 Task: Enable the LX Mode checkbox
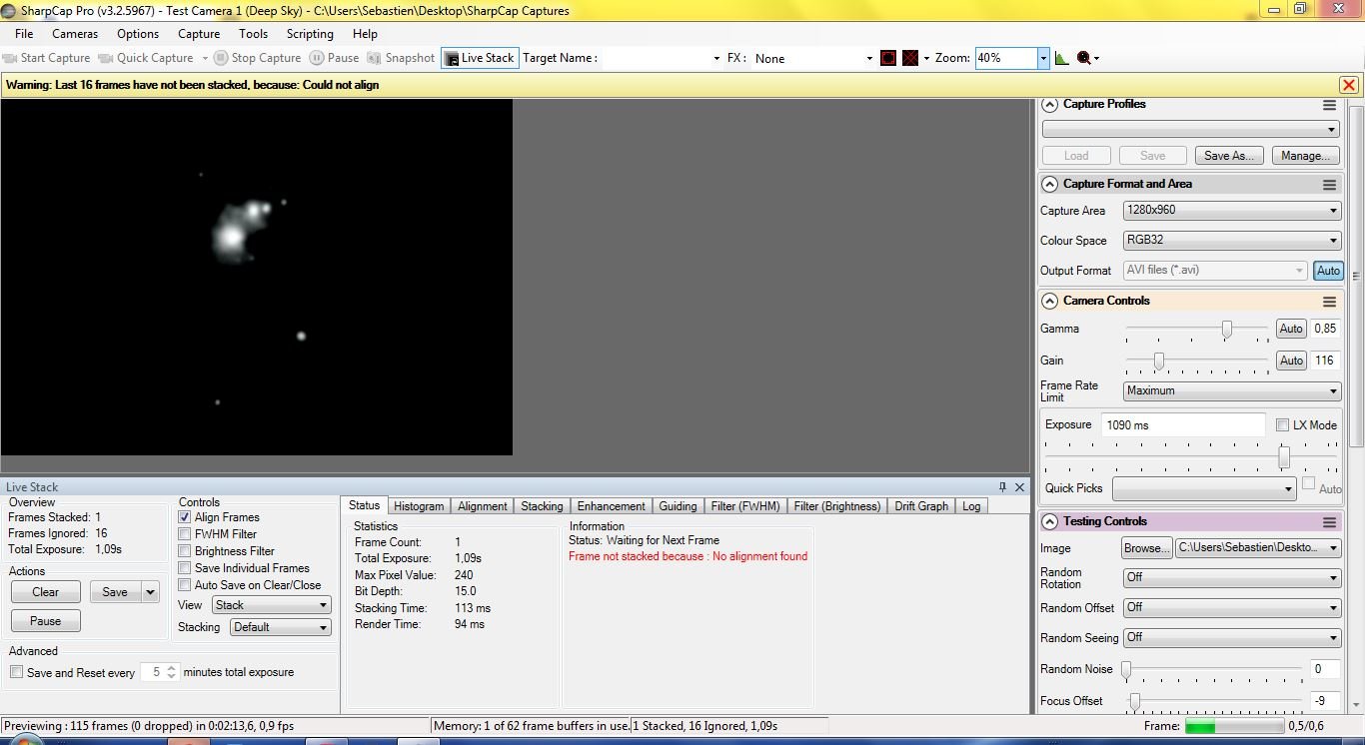(x=1282, y=425)
